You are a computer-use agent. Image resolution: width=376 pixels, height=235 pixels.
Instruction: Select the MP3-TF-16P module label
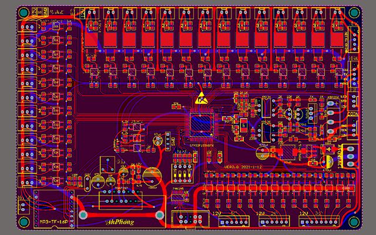[x=54, y=222]
